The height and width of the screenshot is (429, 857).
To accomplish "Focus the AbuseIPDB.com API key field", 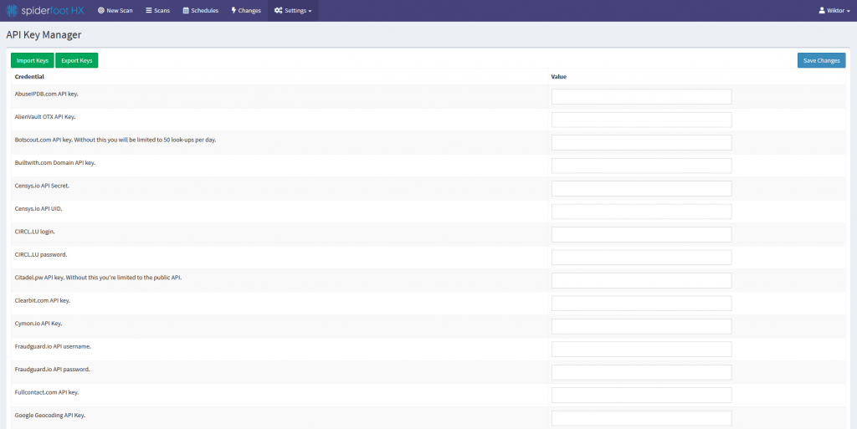I will pyautogui.click(x=641, y=97).
